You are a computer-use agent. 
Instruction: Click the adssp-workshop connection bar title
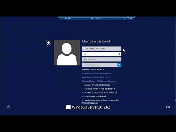click(97, 18)
